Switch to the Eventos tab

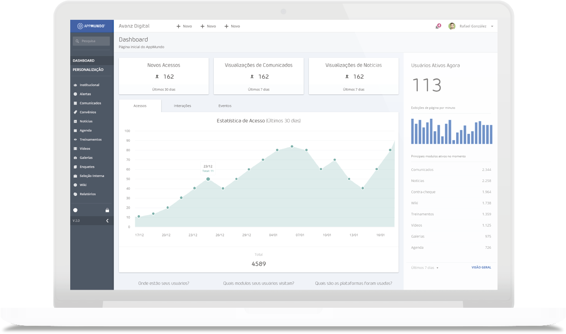[225, 106]
